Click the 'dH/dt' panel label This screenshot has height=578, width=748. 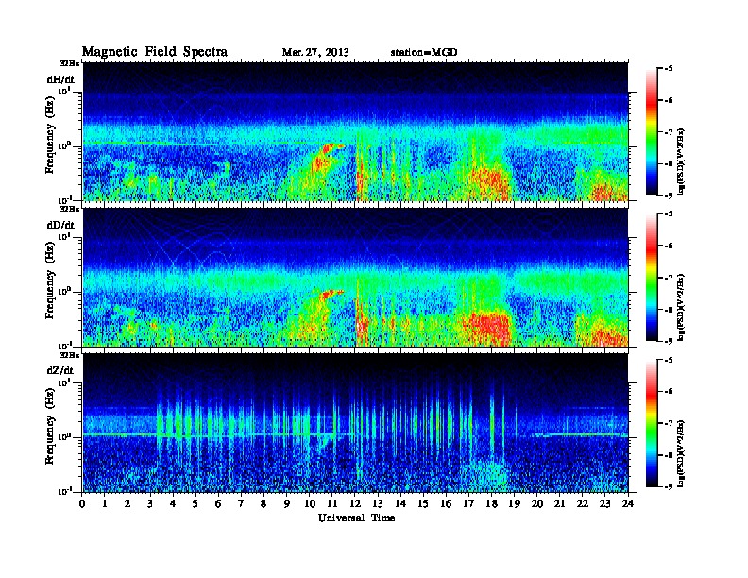click(x=60, y=79)
